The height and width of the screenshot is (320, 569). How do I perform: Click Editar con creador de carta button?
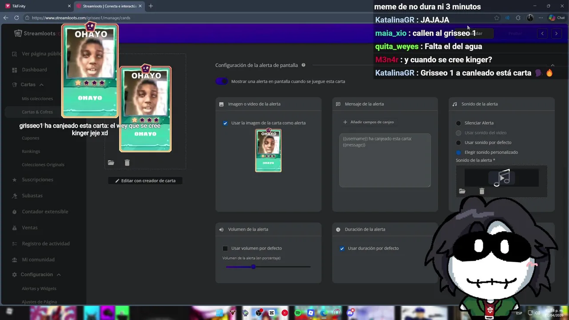pos(145,181)
